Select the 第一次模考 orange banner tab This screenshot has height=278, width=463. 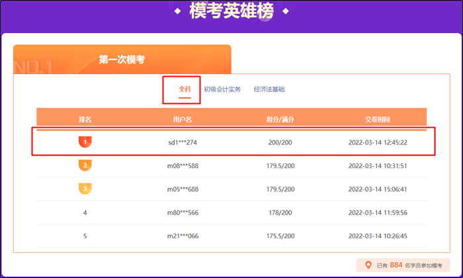122,60
